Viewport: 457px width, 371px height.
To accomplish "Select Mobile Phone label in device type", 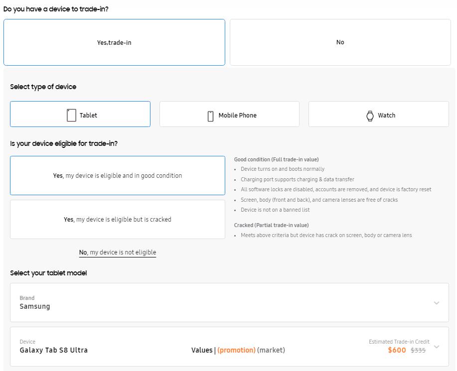I will (x=237, y=116).
